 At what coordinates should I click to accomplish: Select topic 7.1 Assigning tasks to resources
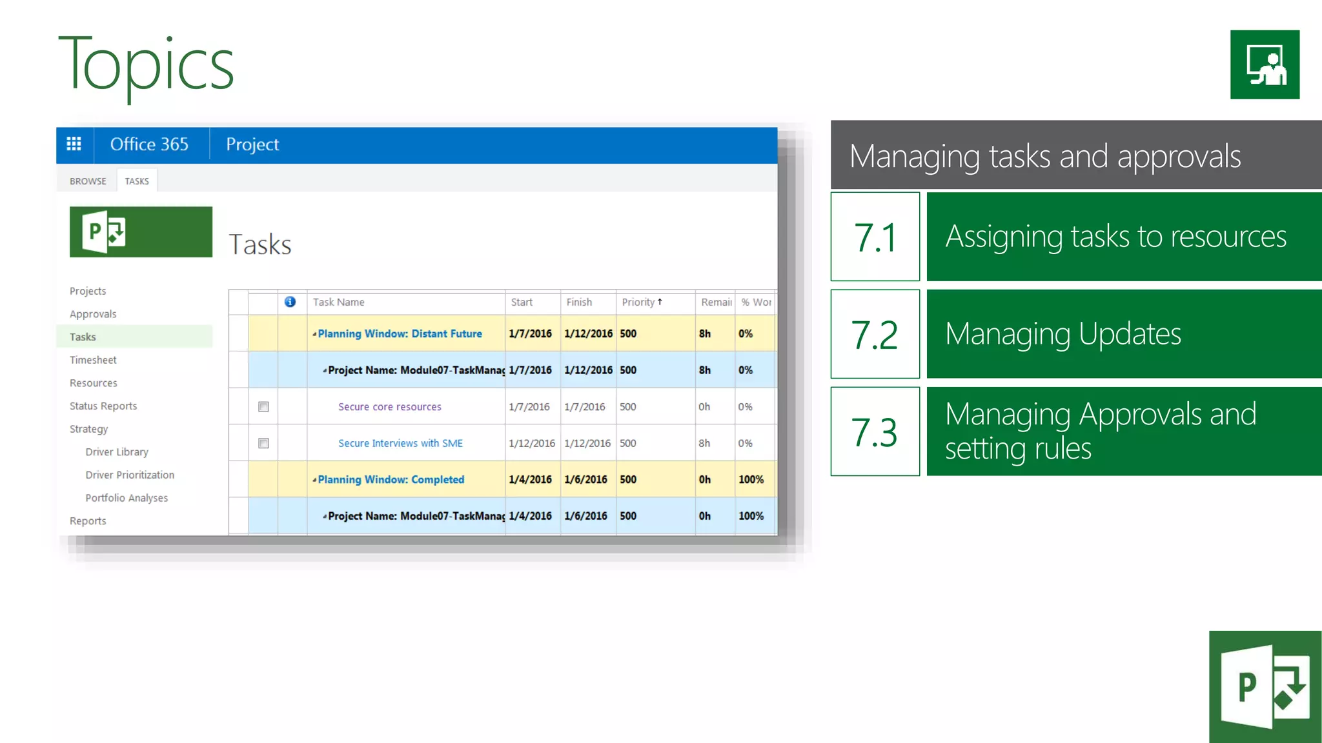click(1124, 237)
